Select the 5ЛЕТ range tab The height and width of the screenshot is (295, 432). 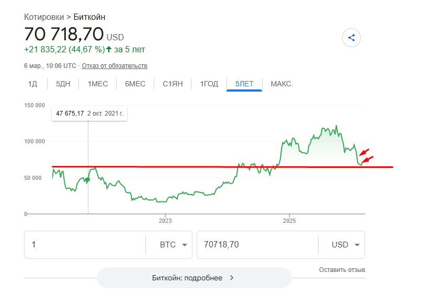tap(244, 84)
